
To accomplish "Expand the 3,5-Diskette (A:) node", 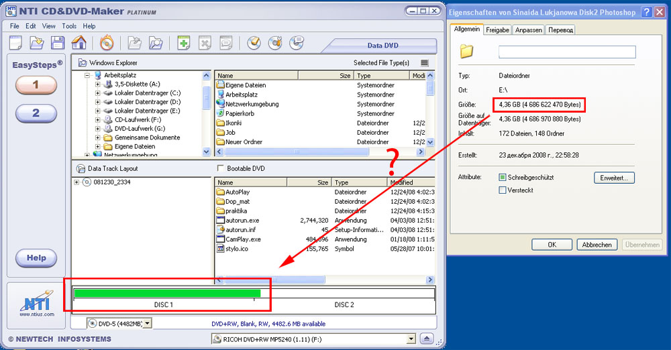I will point(97,84).
